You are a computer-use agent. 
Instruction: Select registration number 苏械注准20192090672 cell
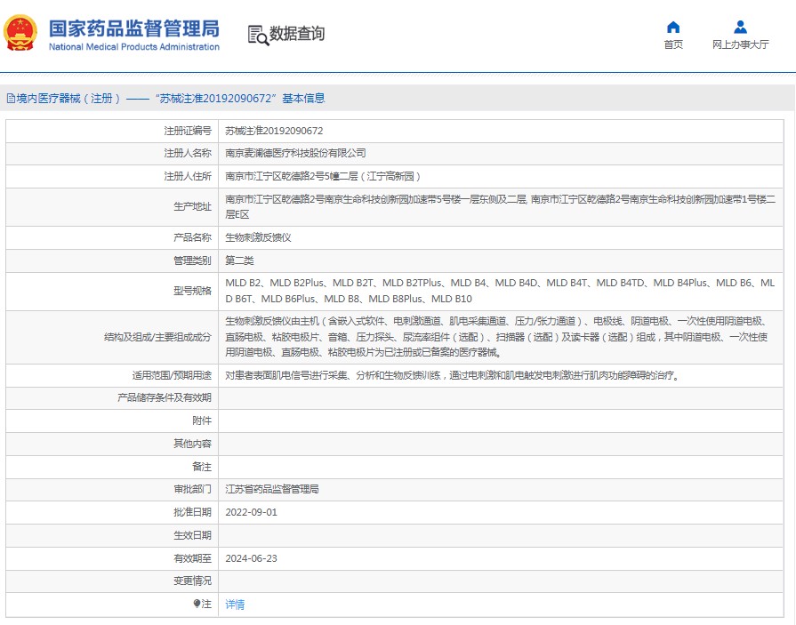pyautogui.click(x=274, y=131)
